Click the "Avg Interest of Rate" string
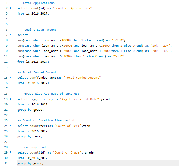The height and width of the screenshot is (167, 179). pyautogui.click(x=79, y=99)
